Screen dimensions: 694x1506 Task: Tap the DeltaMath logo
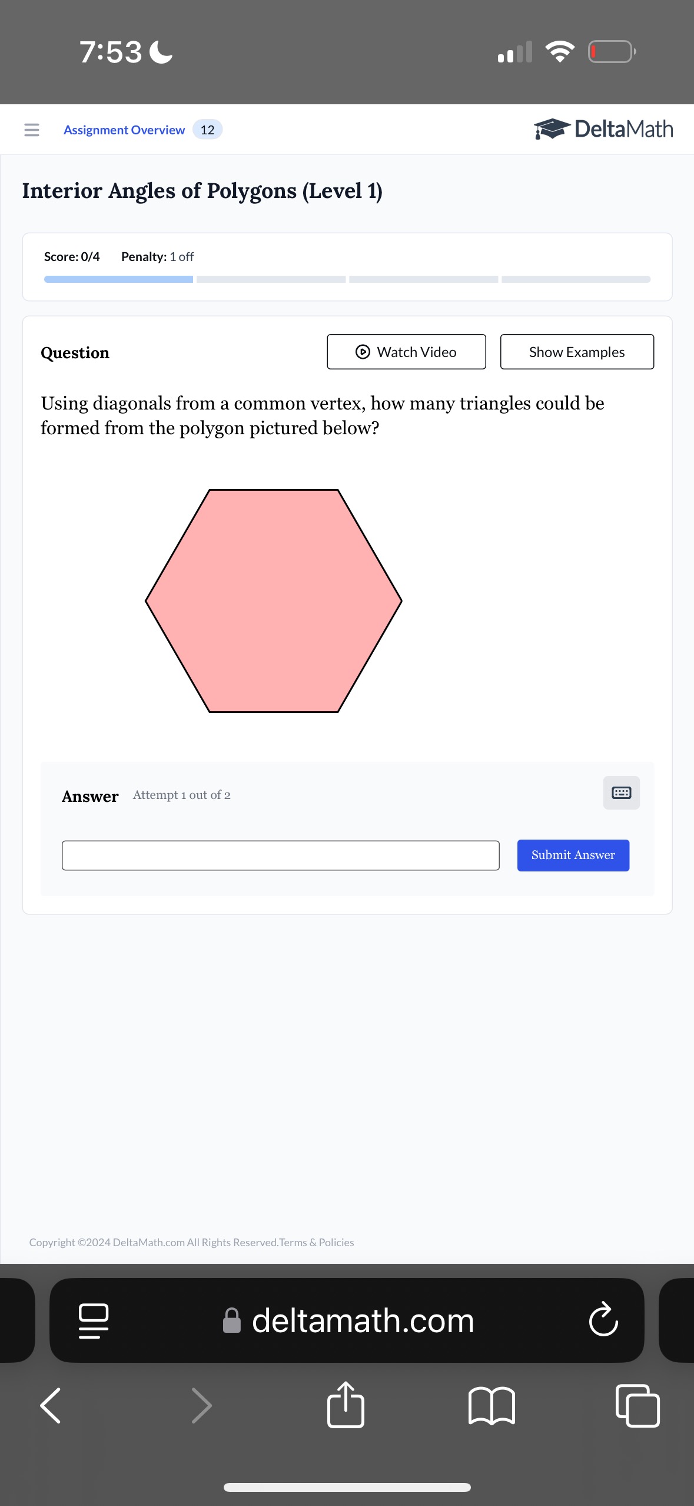coord(603,129)
